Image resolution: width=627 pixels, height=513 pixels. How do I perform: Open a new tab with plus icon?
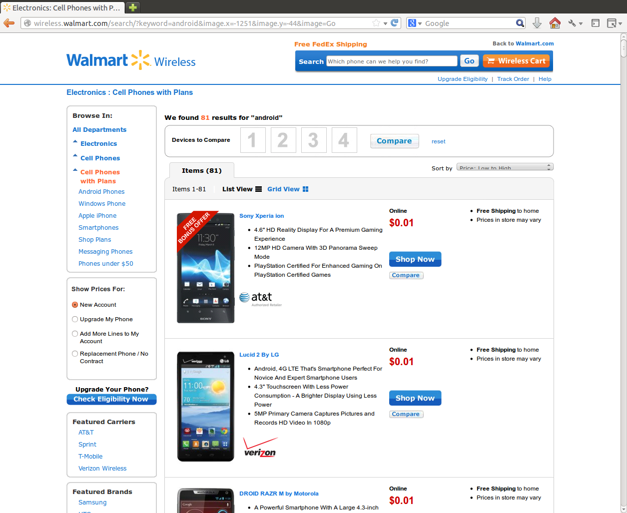click(132, 7)
